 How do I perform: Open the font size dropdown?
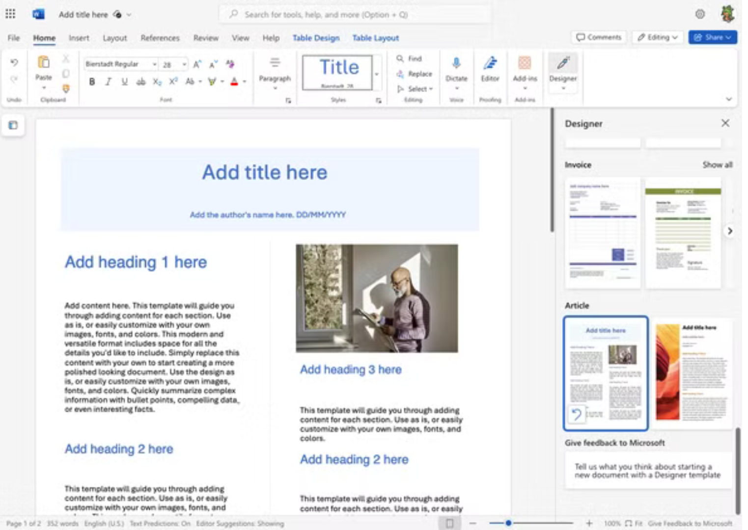coord(184,64)
